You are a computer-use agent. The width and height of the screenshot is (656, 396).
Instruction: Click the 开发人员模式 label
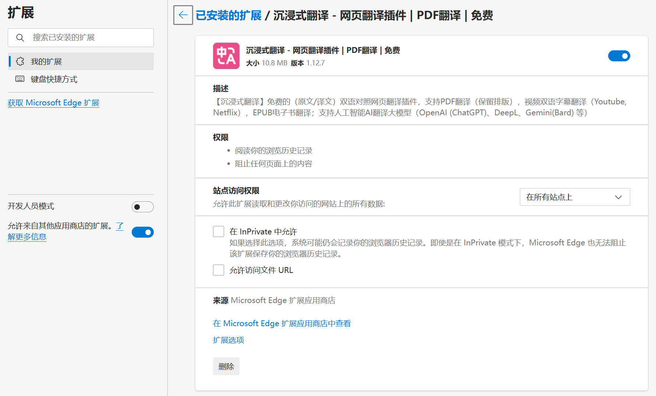click(x=31, y=206)
